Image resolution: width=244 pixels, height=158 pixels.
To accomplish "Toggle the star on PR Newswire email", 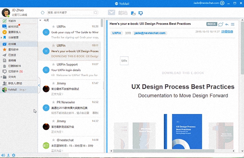I will click(53, 102).
